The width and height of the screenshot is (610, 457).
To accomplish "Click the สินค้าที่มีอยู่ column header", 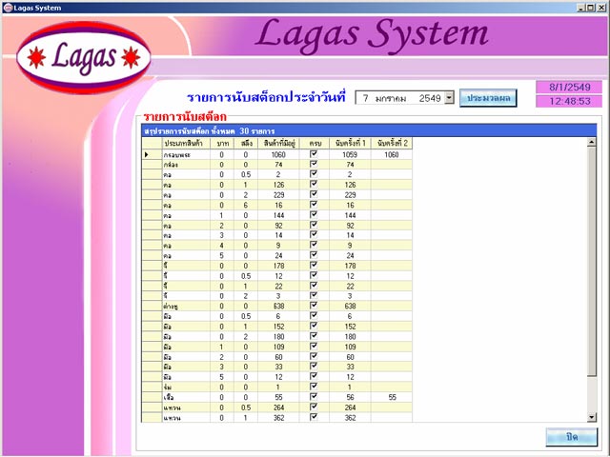I will coord(278,144).
